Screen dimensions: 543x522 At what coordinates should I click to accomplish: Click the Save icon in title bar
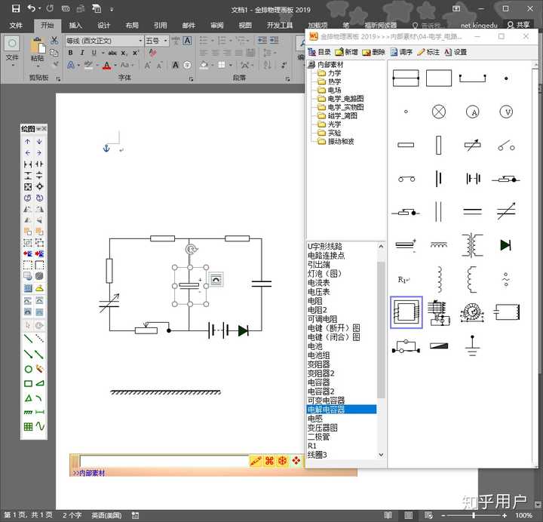[16, 8]
